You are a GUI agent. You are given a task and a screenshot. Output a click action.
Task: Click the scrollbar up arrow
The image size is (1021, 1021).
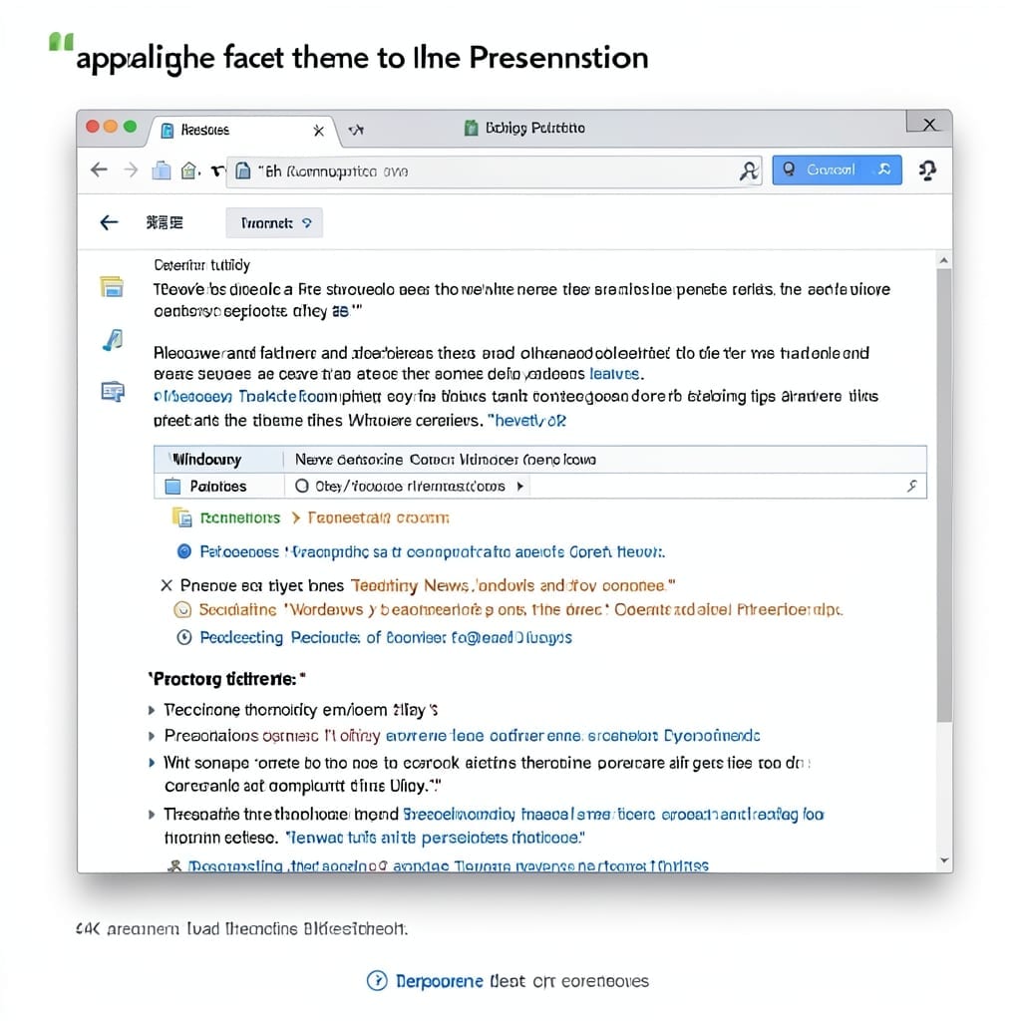pos(944,260)
